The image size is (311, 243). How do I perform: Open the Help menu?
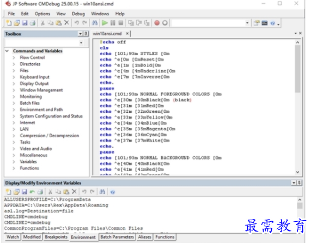click(x=120, y=14)
